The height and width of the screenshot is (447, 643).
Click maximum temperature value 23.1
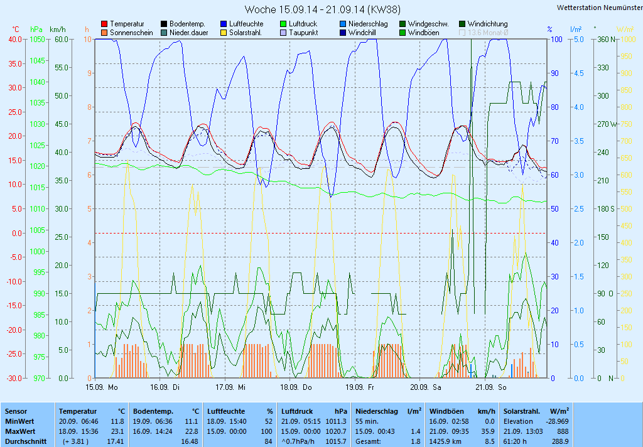coord(117,431)
